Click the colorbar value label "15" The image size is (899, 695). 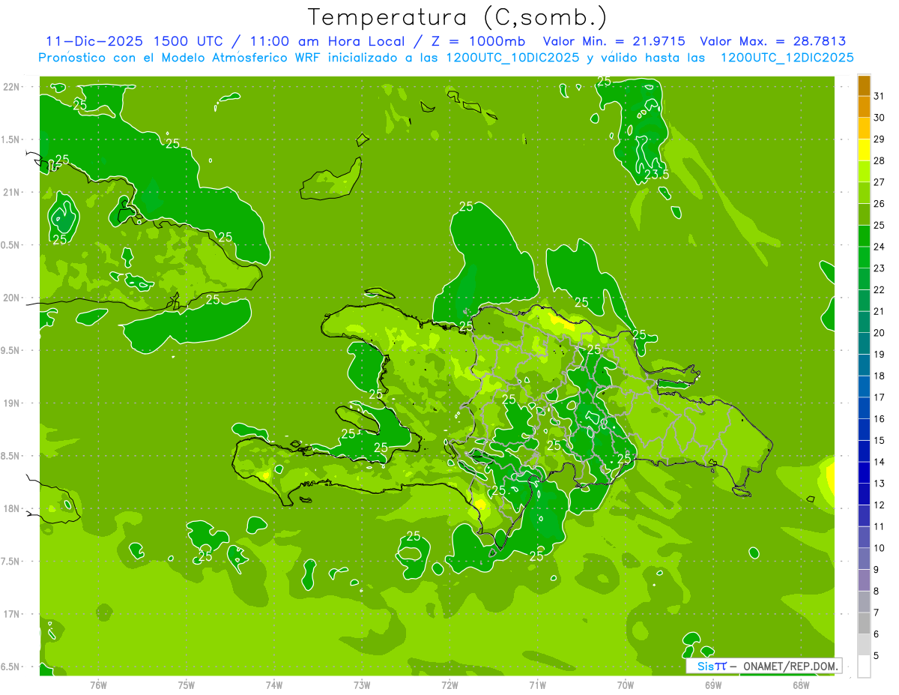pyautogui.click(x=880, y=441)
